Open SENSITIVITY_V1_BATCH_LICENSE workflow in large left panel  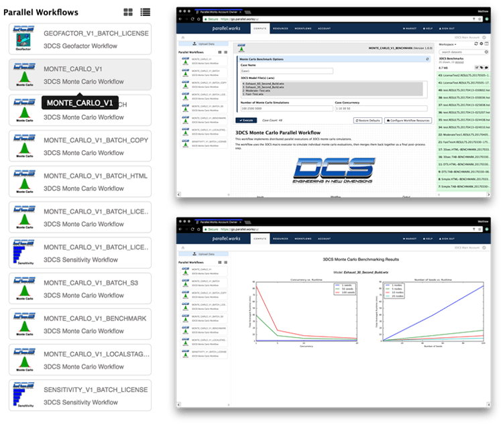pos(80,396)
